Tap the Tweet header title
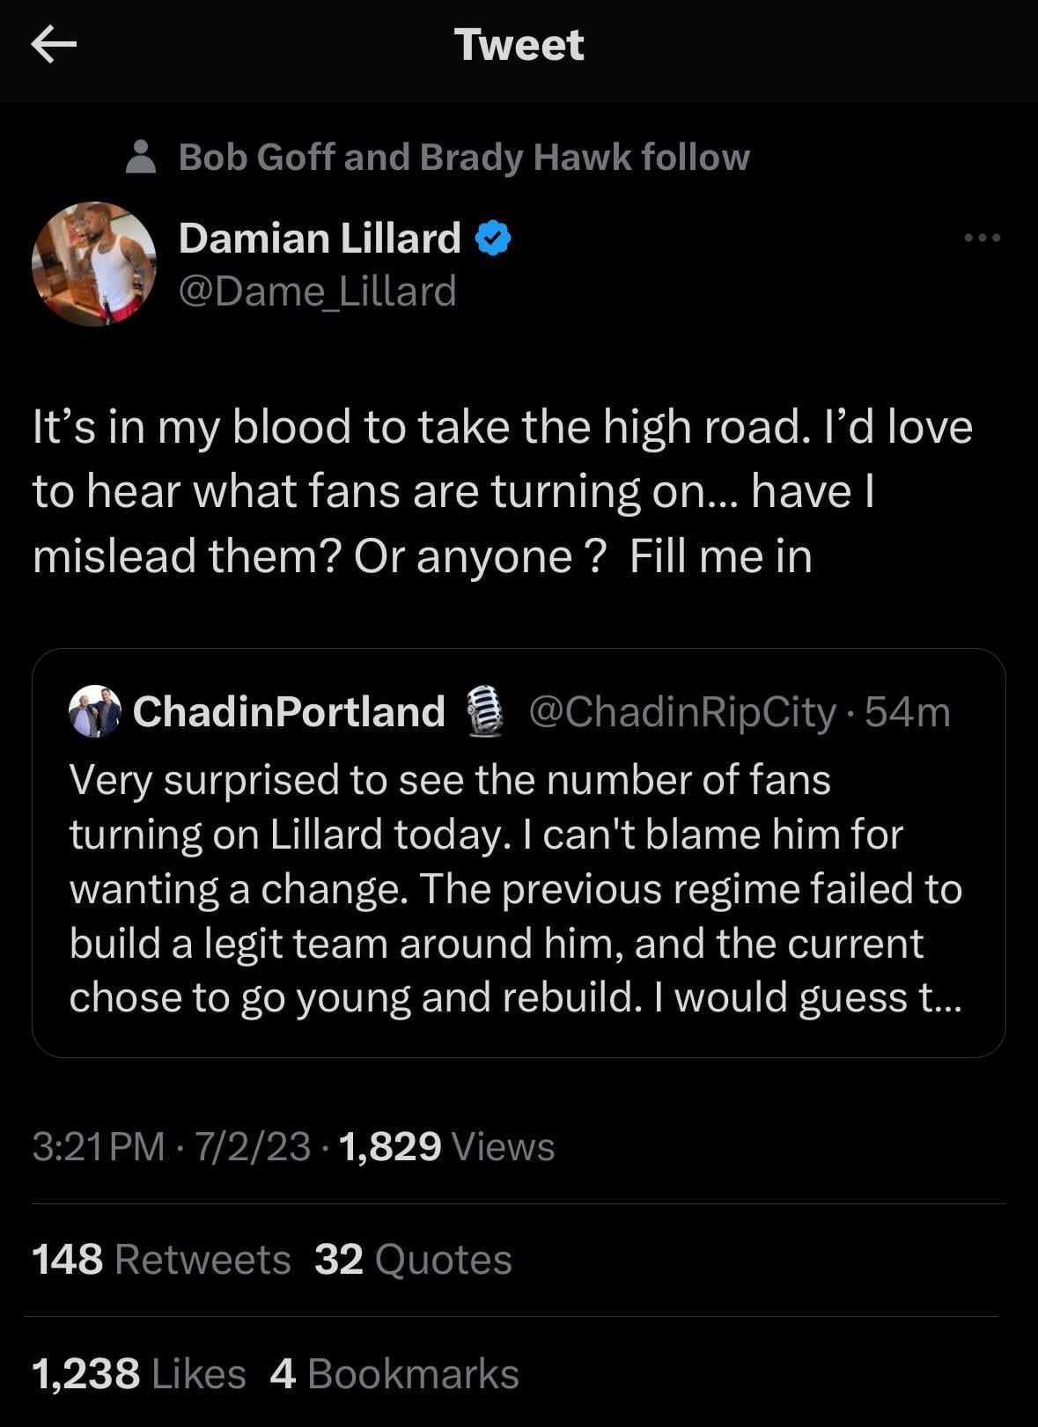The height and width of the screenshot is (1427, 1038). pos(519,45)
